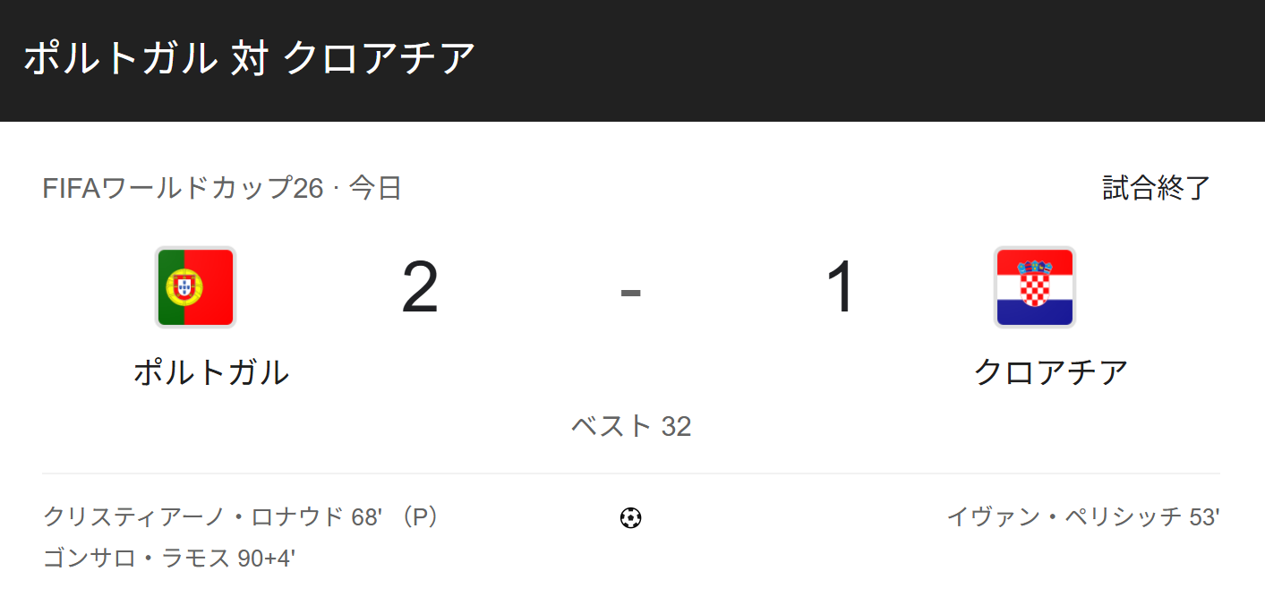The image size is (1265, 597).
Task: Open the クロアチア team name link
Action: pos(1051,371)
